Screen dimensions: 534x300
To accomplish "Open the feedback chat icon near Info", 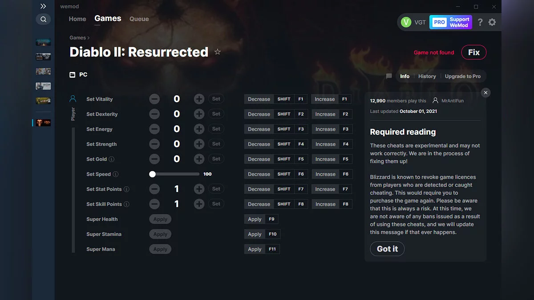I will click(388, 76).
